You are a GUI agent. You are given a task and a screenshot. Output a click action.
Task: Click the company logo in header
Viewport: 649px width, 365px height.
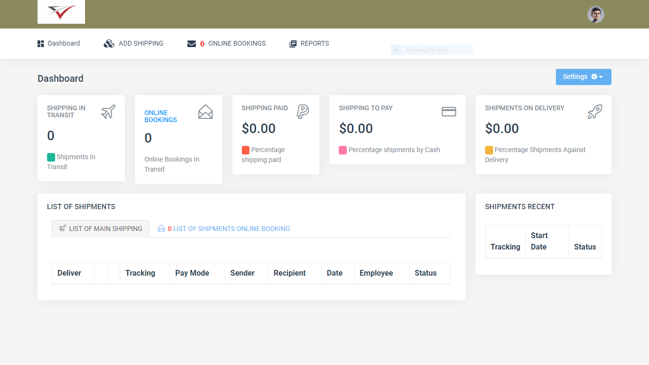click(61, 12)
